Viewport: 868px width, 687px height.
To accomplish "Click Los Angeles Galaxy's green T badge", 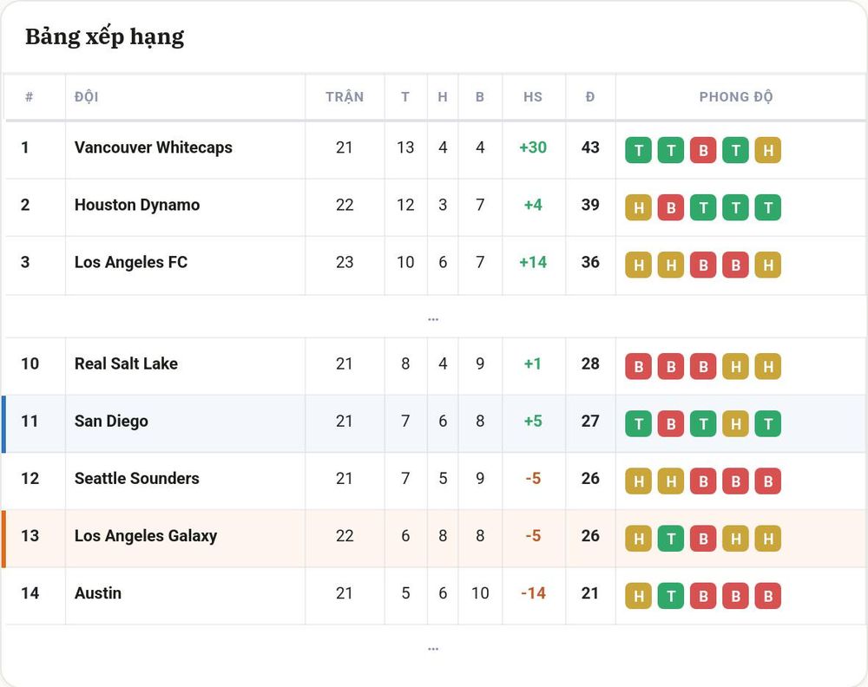I will [x=671, y=538].
